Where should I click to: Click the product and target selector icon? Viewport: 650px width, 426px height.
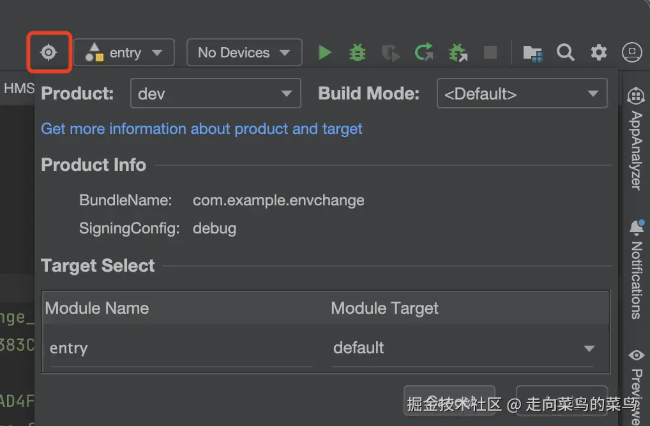(x=49, y=52)
